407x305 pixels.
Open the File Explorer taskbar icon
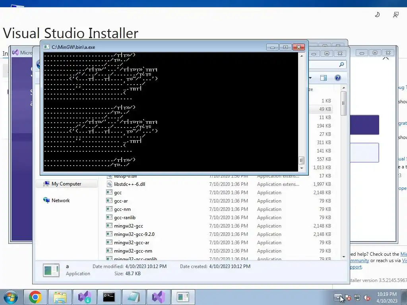tap(60, 297)
